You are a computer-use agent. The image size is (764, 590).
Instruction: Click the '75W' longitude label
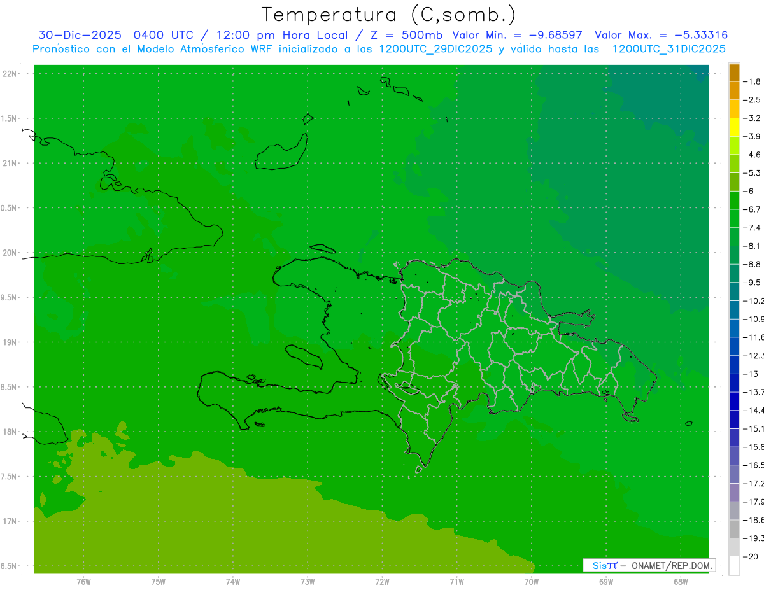[x=158, y=581]
